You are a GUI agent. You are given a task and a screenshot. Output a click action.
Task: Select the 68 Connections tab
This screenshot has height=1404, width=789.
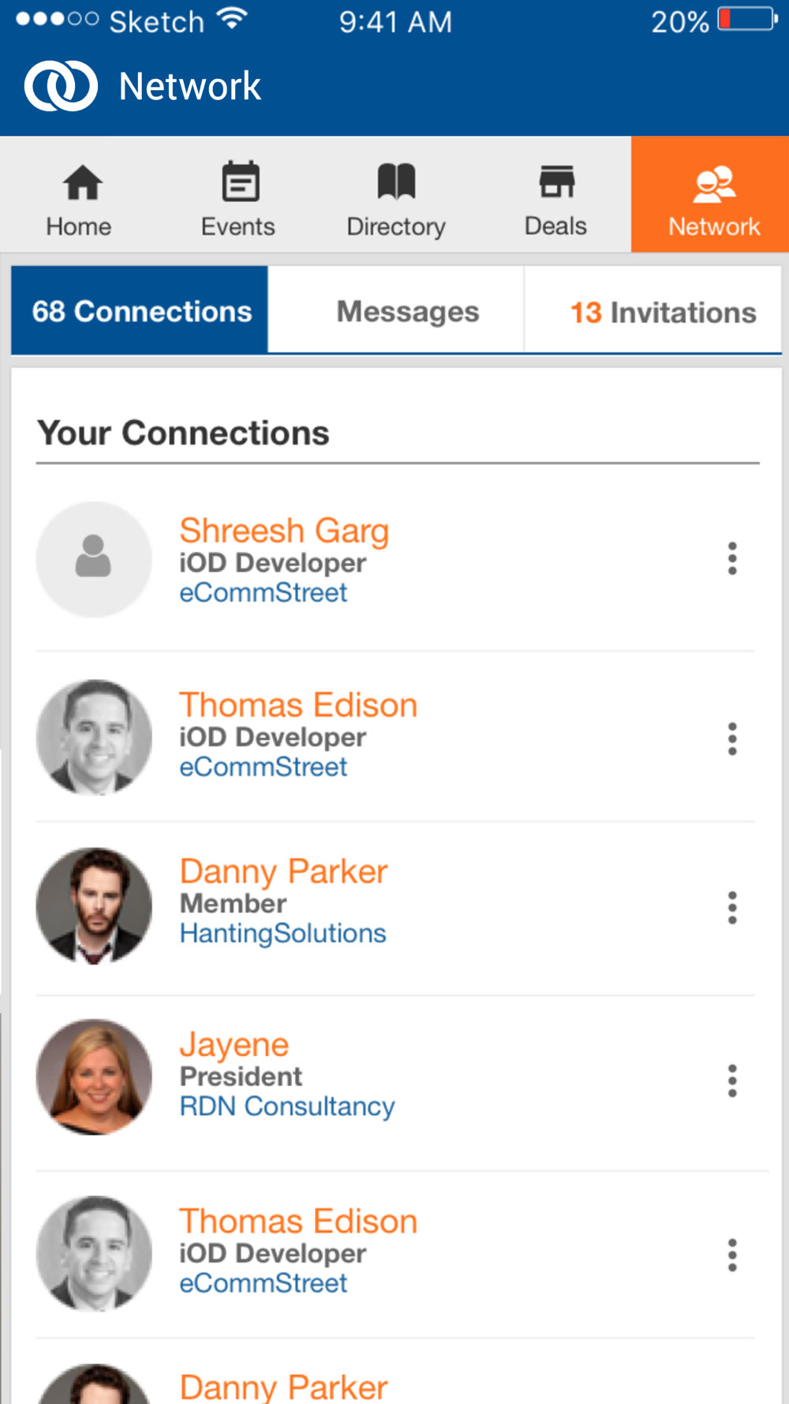[x=141, y=311]
